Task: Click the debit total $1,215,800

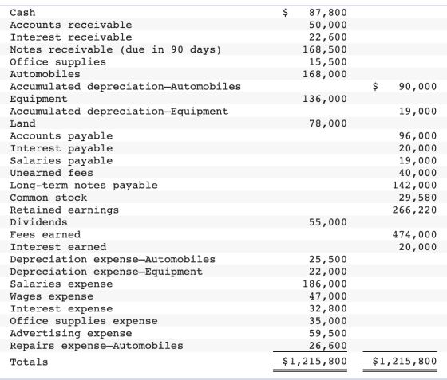Action: coord(314,361)
